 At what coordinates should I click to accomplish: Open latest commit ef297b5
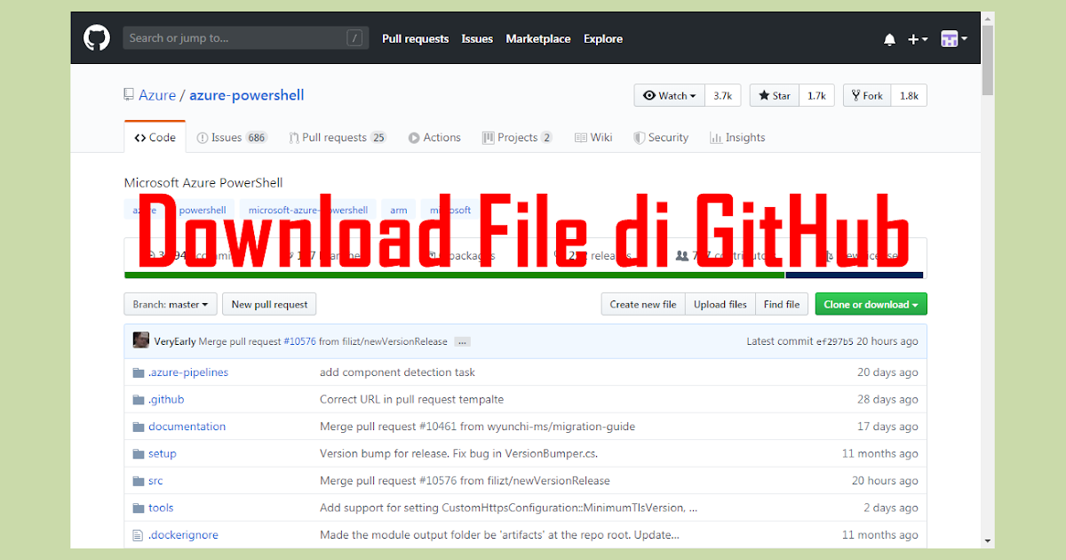(835, 342)
